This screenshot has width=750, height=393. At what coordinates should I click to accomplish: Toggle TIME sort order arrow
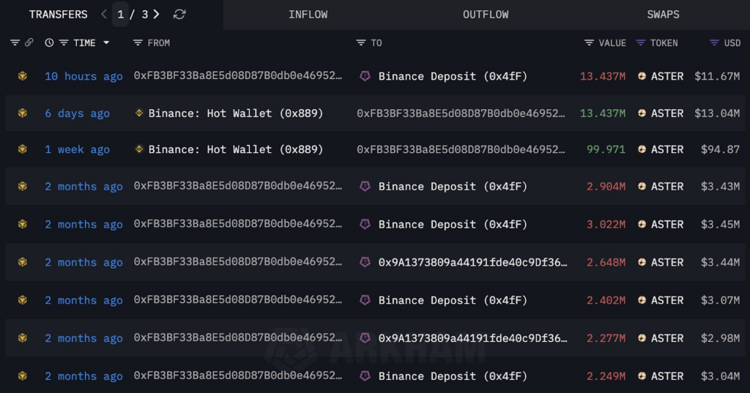[106, 43]
